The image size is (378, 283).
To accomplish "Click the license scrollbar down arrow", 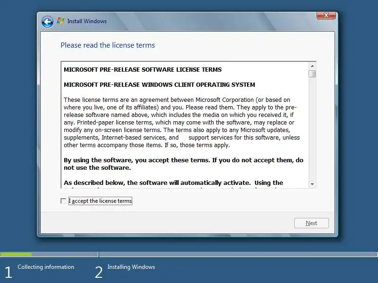I will pos(312,184).
